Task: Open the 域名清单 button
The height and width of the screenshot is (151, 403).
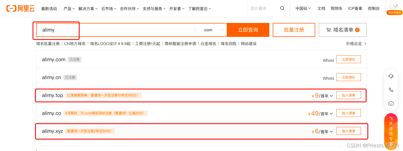Action: click(343, 30)
